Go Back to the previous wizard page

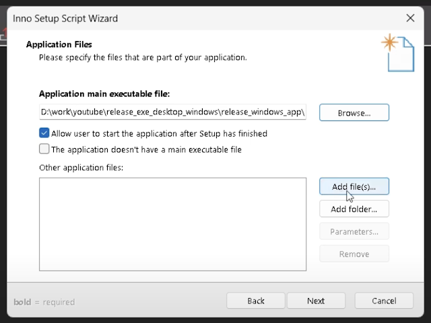point(256,301)
